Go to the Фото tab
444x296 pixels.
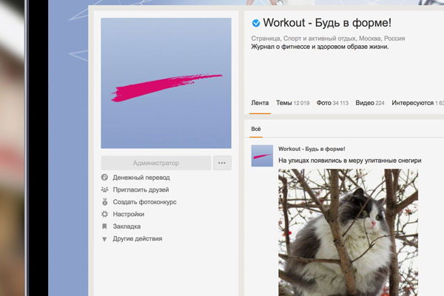coord(332,103)
